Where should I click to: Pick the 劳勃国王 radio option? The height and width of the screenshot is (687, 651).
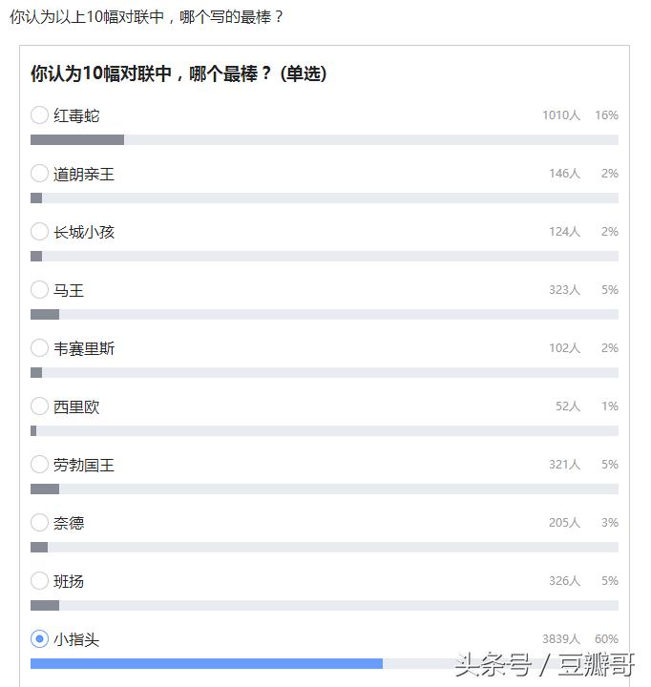39,465
